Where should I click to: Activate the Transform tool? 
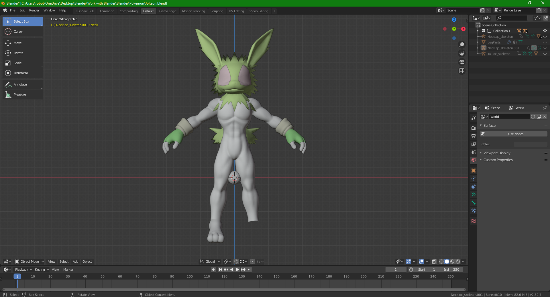coord(23,73)
